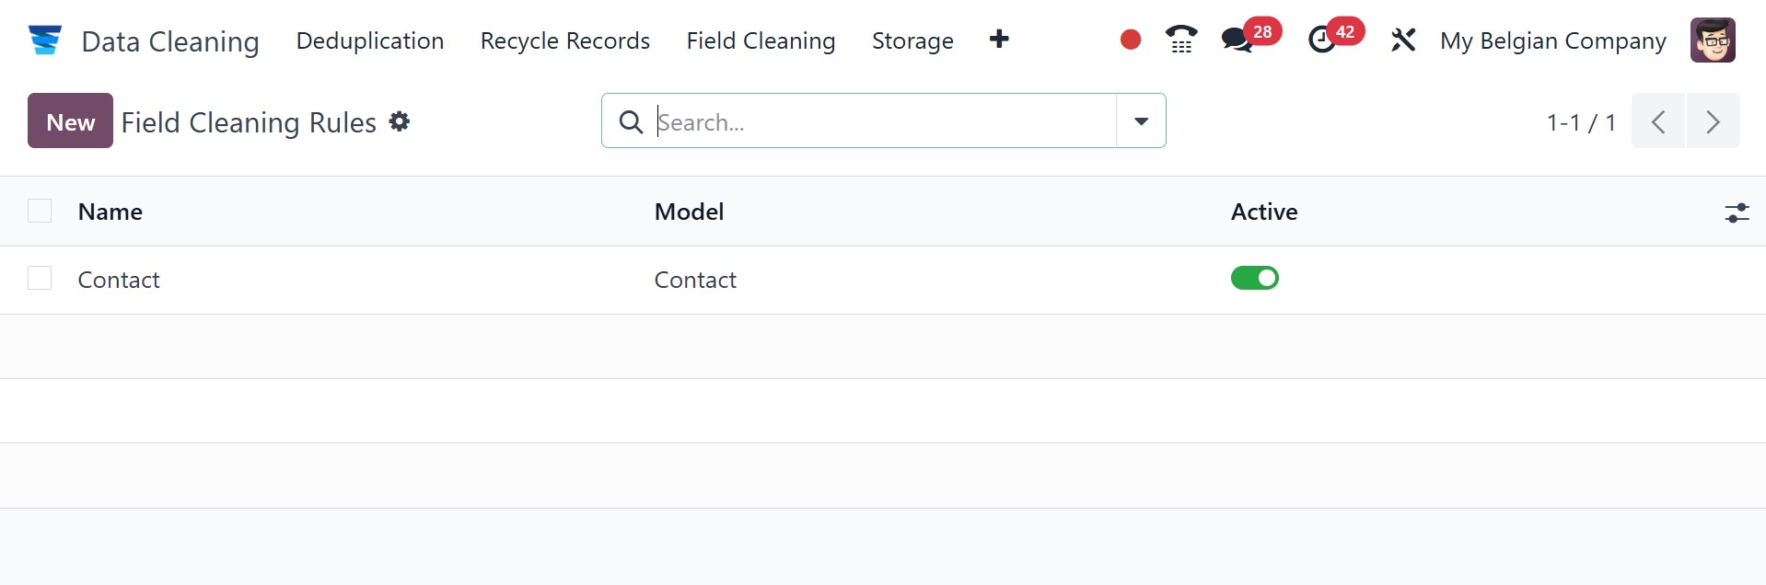Viewport: 1766px width, 585px height.
Task: Click the plus icon in top menu
Action: pos(999,40)
